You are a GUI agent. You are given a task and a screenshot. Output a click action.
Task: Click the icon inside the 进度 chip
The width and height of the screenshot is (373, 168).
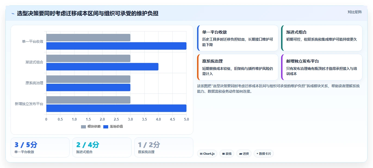coord(241,154)
